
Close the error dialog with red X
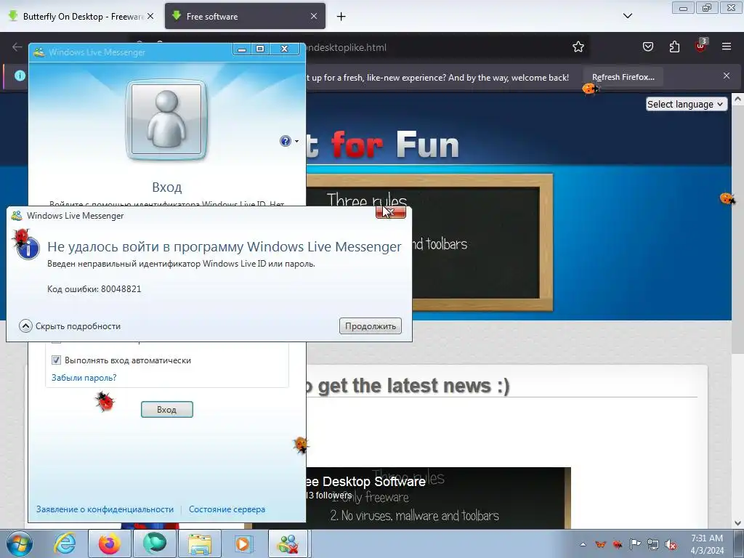point(390,213)
